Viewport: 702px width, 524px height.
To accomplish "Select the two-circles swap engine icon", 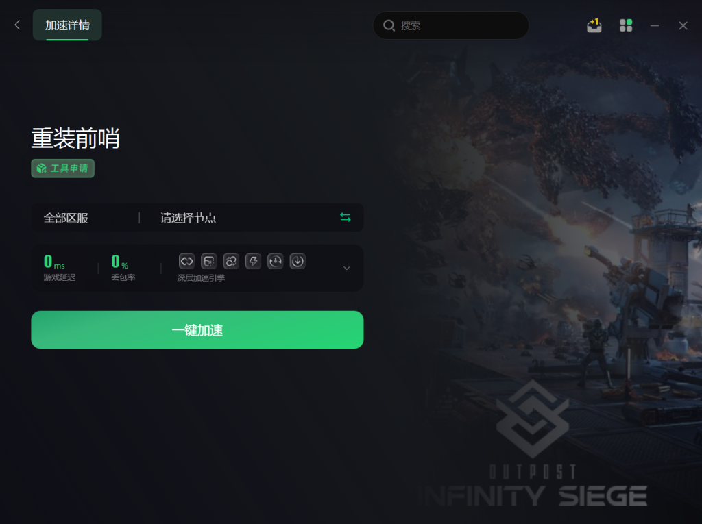I will click(231, 262).
